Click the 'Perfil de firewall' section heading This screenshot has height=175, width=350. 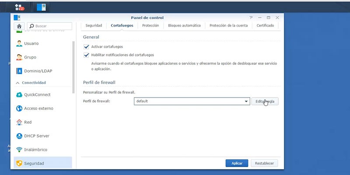pyautogui.click(x=99, y=83)
